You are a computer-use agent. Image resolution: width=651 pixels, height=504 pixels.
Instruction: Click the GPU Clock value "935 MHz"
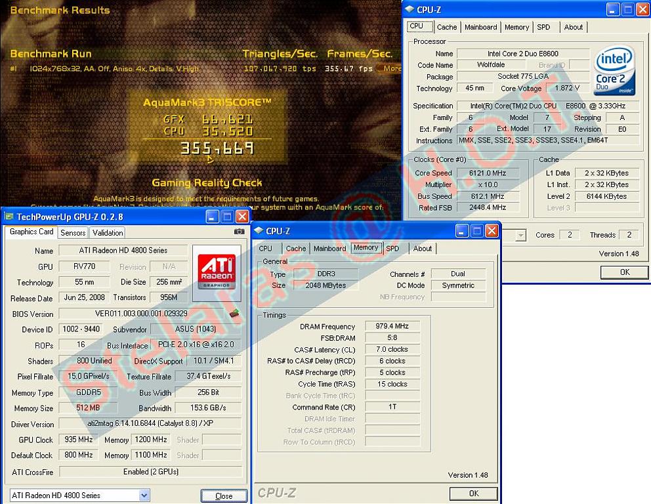click(79, 440)
